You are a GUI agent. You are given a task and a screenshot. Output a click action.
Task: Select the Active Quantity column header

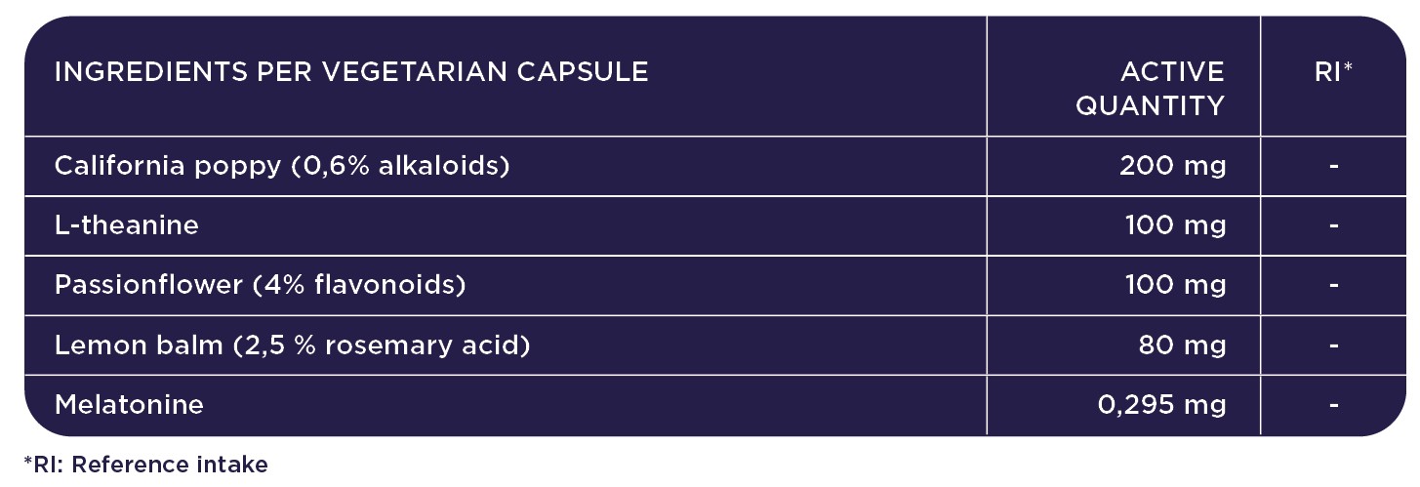1150,88
